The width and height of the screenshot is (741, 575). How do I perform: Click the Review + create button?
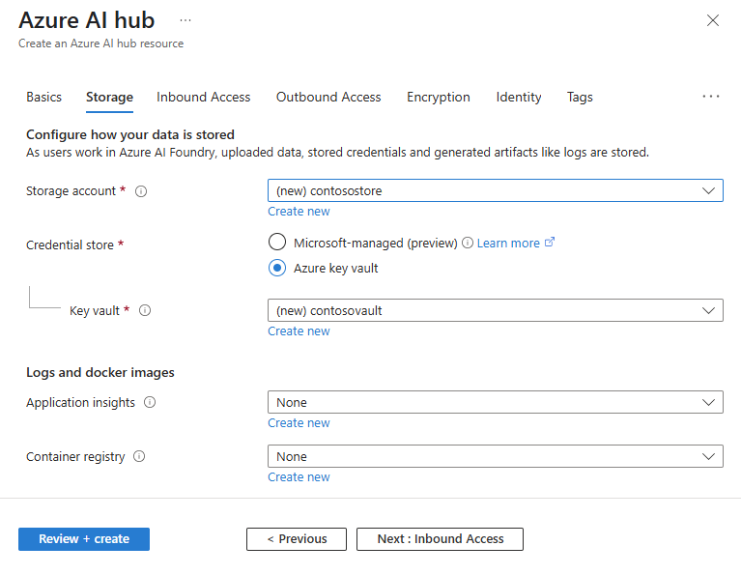[84, 539]
